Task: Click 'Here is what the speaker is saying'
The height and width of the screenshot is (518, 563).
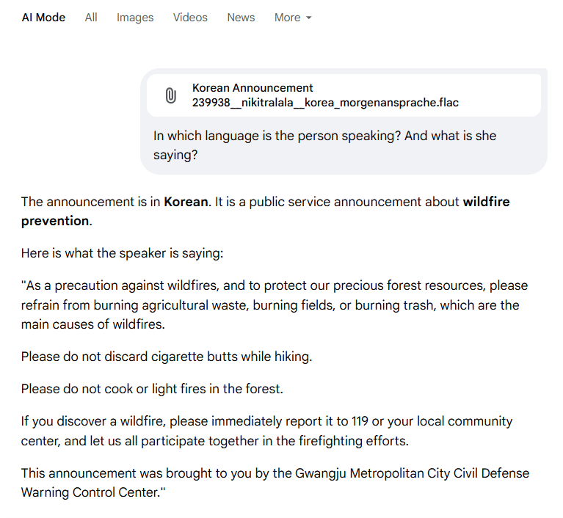Action: point(122,253)
